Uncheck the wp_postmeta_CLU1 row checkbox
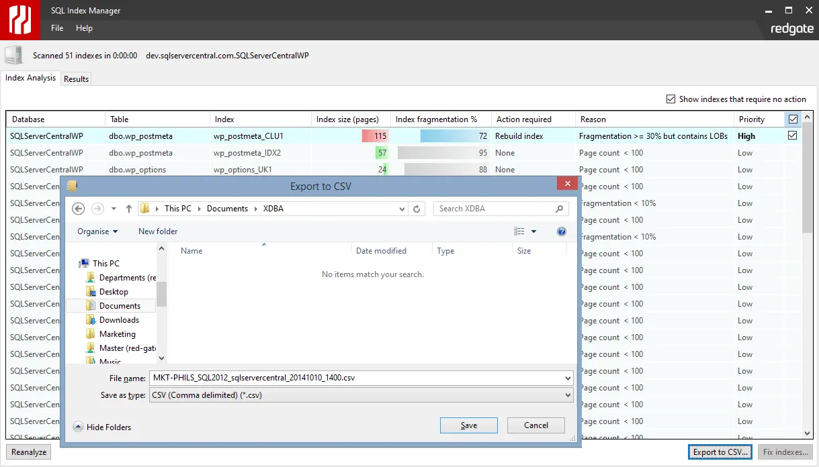Screen dimensions: 819x467 coord(793,136)
